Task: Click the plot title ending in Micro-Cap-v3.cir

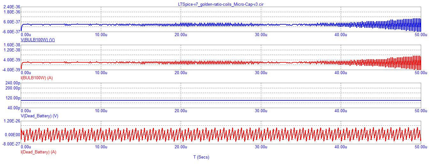Action: [221, 4]
